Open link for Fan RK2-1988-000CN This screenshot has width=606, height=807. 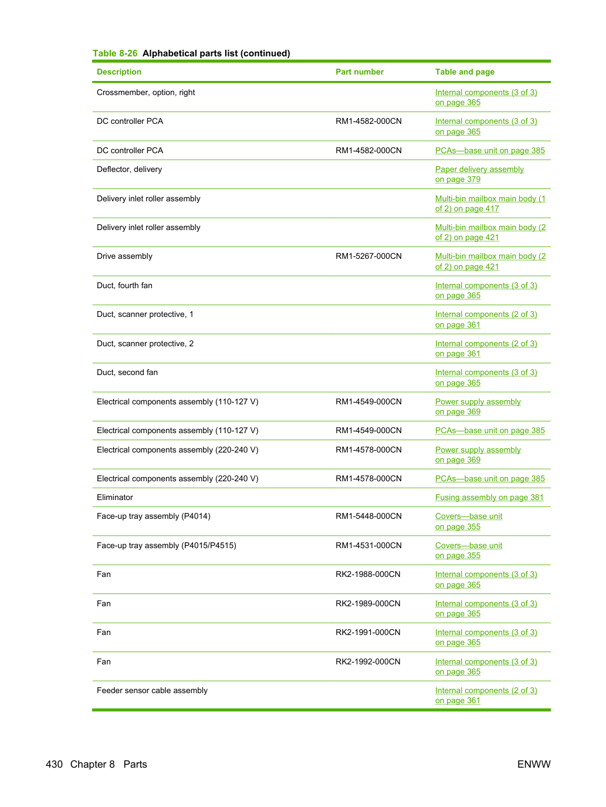click(x=486, y=579)
